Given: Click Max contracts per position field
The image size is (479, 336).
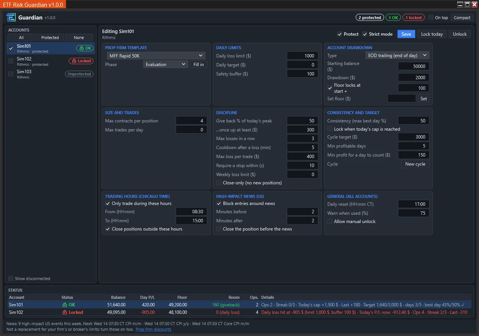Looking at the screenshot, I should pos(191,121).
